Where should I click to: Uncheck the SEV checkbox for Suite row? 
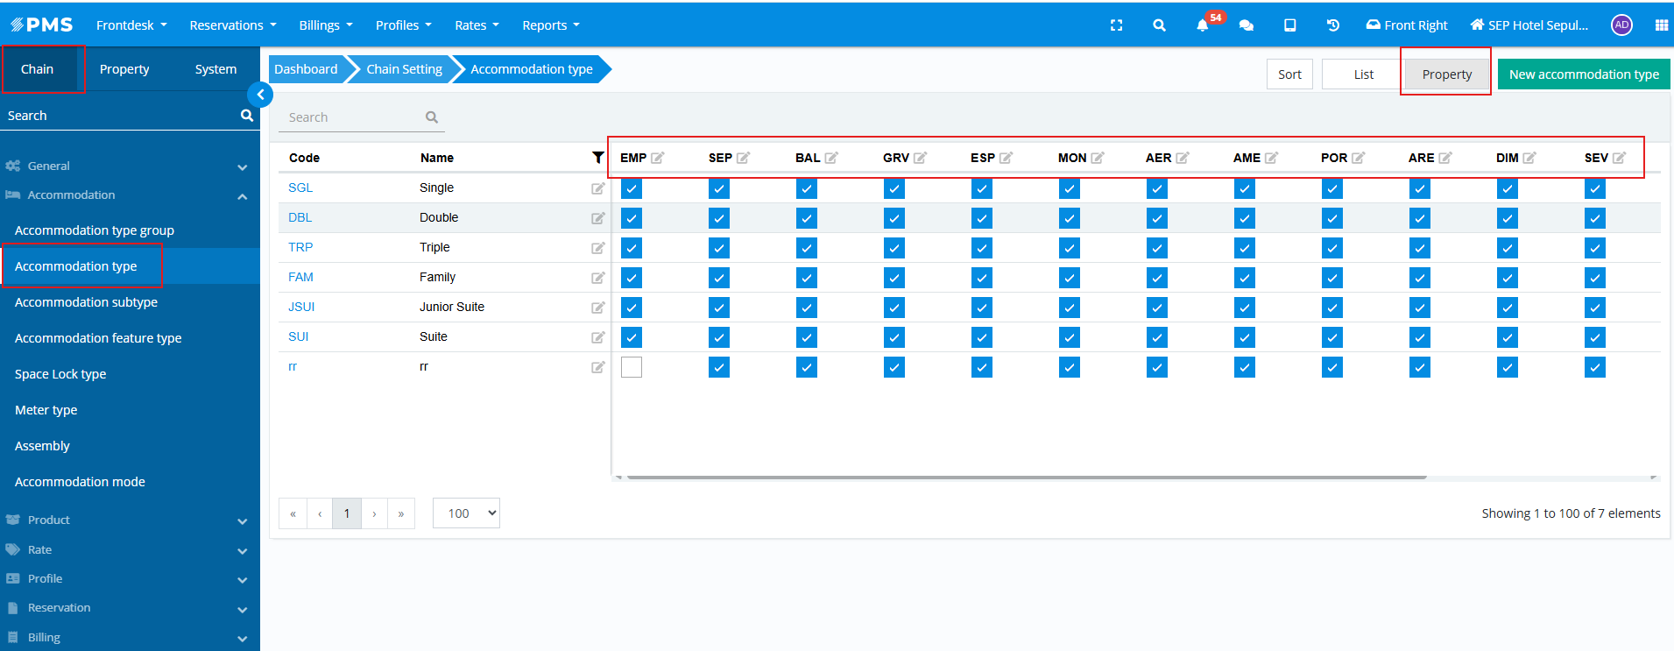(x=1595, y=337)
